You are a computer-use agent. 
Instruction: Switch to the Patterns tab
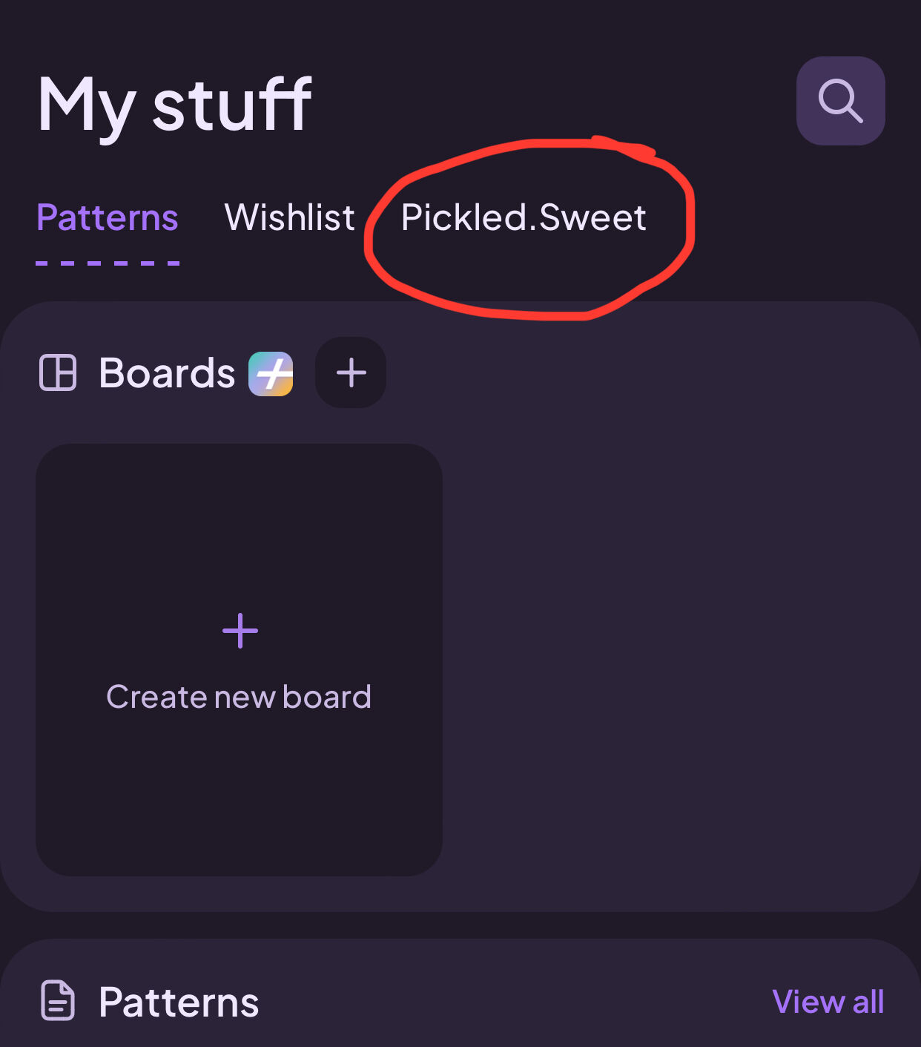[x=108, y=218]
